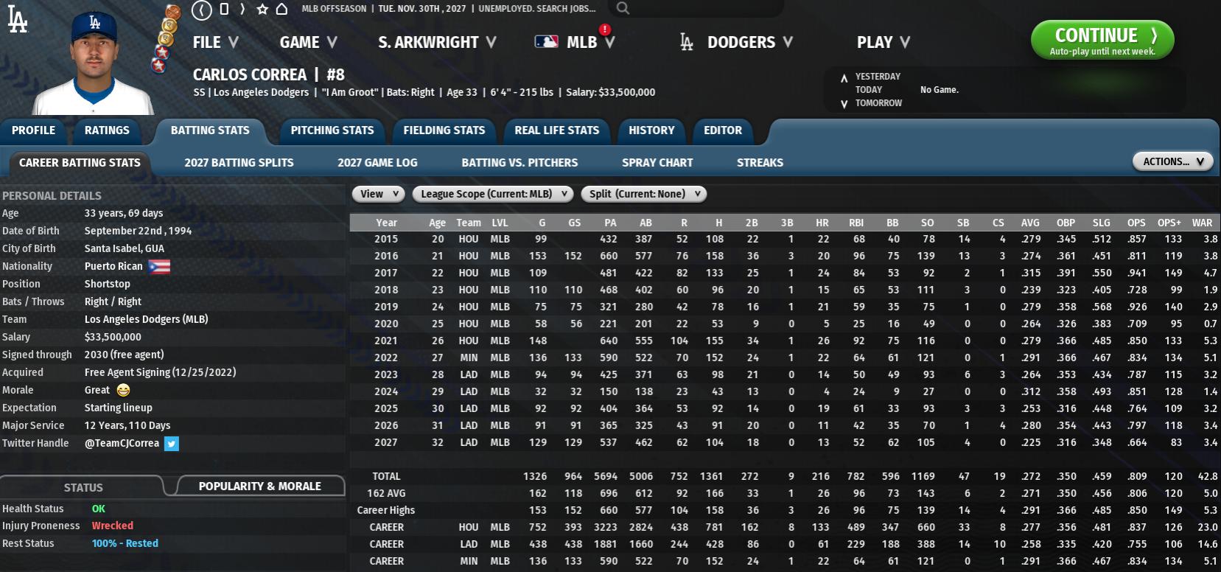The image size is (1221, 572).
Task: Go back with the circled left arrow
Action: click(202, 10)
